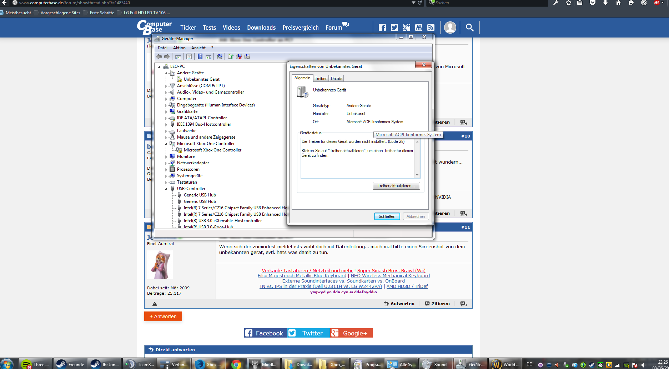Viewport: 669px width, 369px height.
Task: Open Super Smash Bros. Brawl (Wii) link
Action: pos(391,270)
